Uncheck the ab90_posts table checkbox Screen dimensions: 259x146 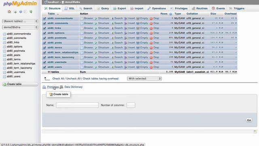coord(45,43)
